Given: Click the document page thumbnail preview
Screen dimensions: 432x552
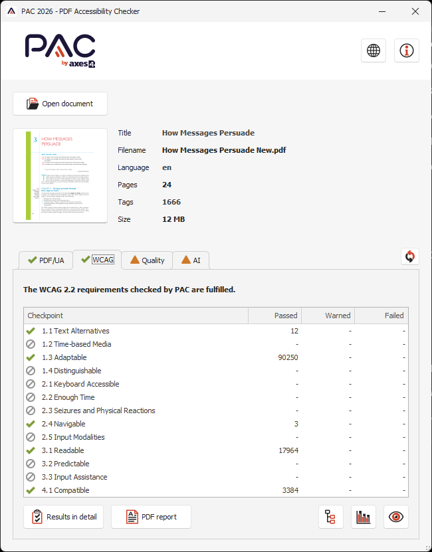Looking at the screenshot, I should [60, 175].
